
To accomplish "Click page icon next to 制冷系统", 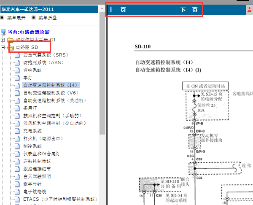I will (17, 146).
